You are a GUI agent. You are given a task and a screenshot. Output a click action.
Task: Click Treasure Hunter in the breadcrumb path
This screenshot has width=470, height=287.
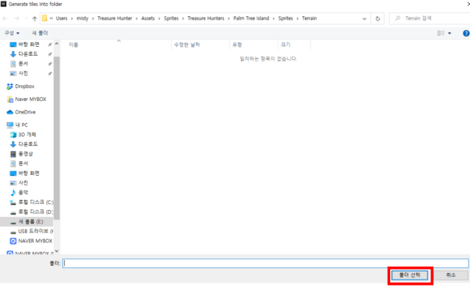(x=115, y=18)
